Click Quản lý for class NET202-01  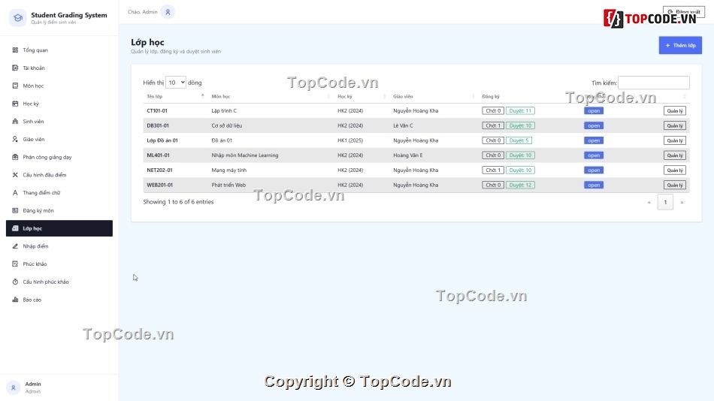pos(674,170)
